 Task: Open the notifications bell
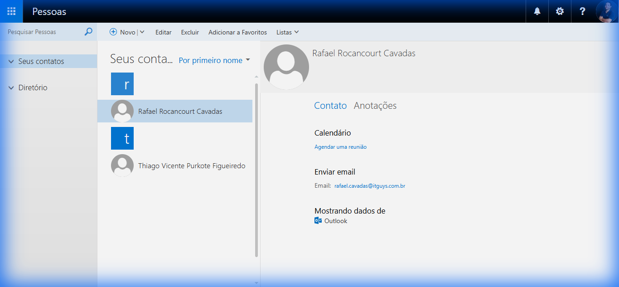coord(537,11)
